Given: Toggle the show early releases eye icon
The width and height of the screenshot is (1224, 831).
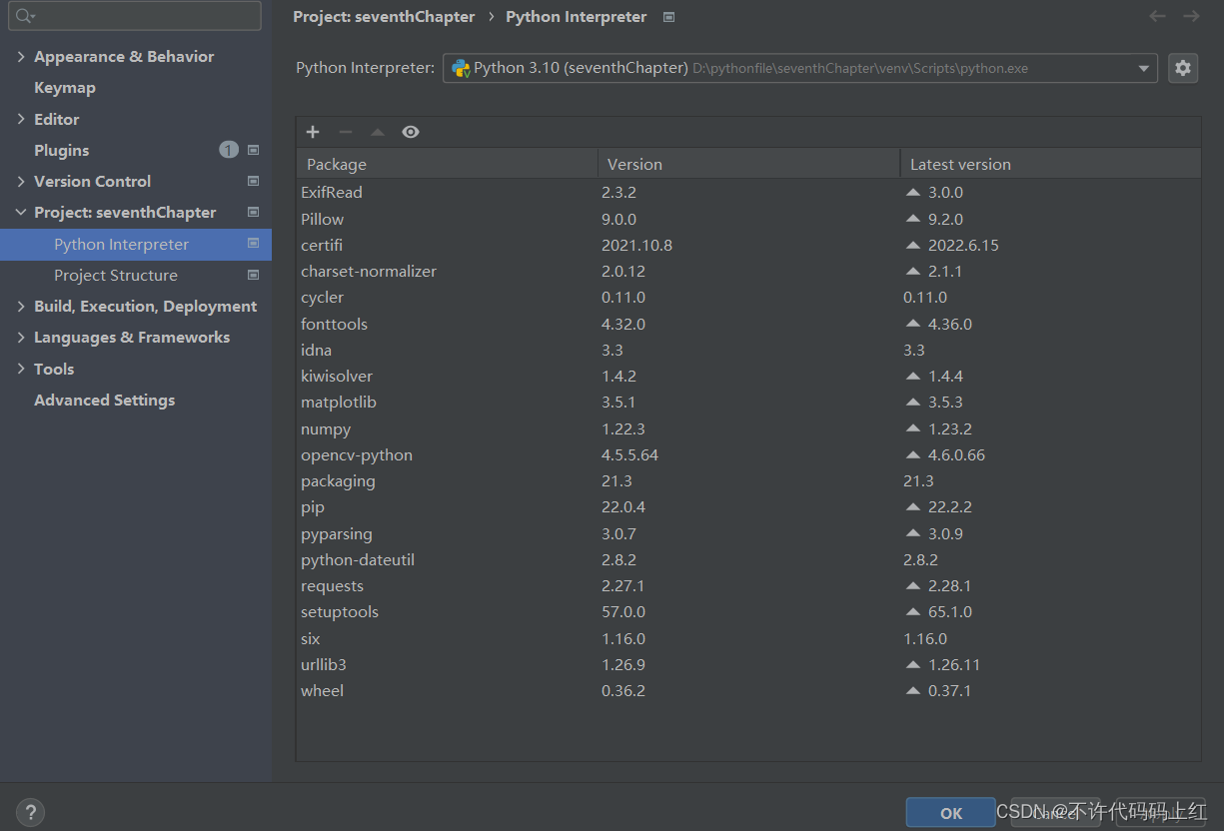Looking at the screenshot, I should point(411,132).
